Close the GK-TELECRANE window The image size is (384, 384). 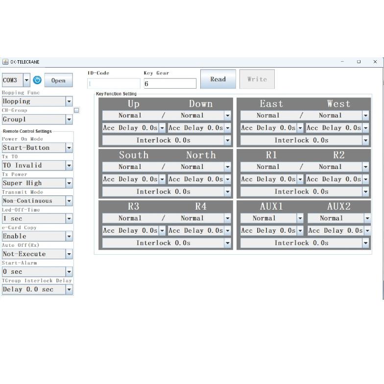click(x=375, y=62)
